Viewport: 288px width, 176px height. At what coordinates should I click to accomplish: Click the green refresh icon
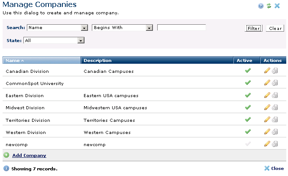269,6
